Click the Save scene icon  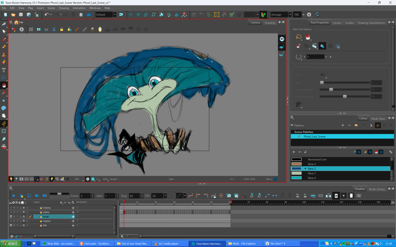pos(21,15)
